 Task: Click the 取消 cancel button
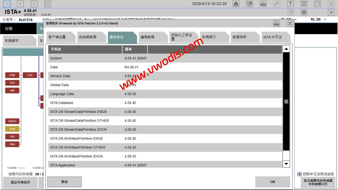tap(64, 182)
